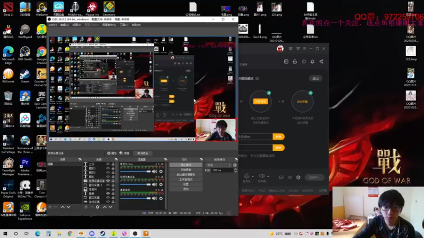
Task: Pop out the 混音器 dock panel
Action: [165, 160]
